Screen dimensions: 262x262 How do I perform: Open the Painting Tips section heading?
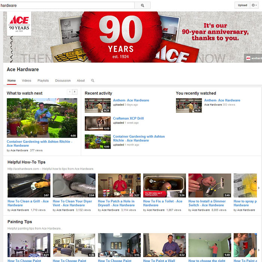[20, 222]
